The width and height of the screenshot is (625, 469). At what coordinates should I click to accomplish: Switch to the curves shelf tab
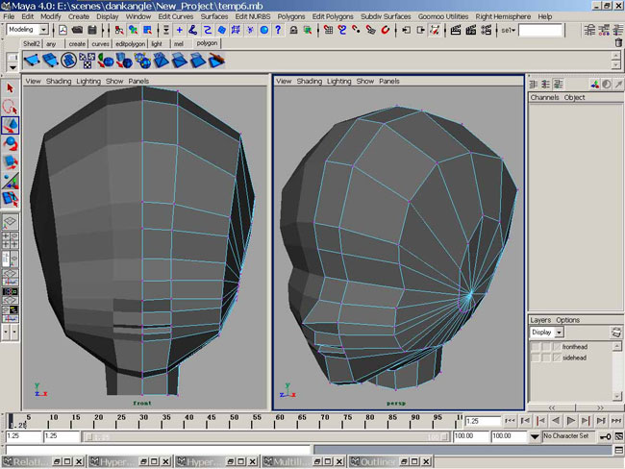point(100,43)
